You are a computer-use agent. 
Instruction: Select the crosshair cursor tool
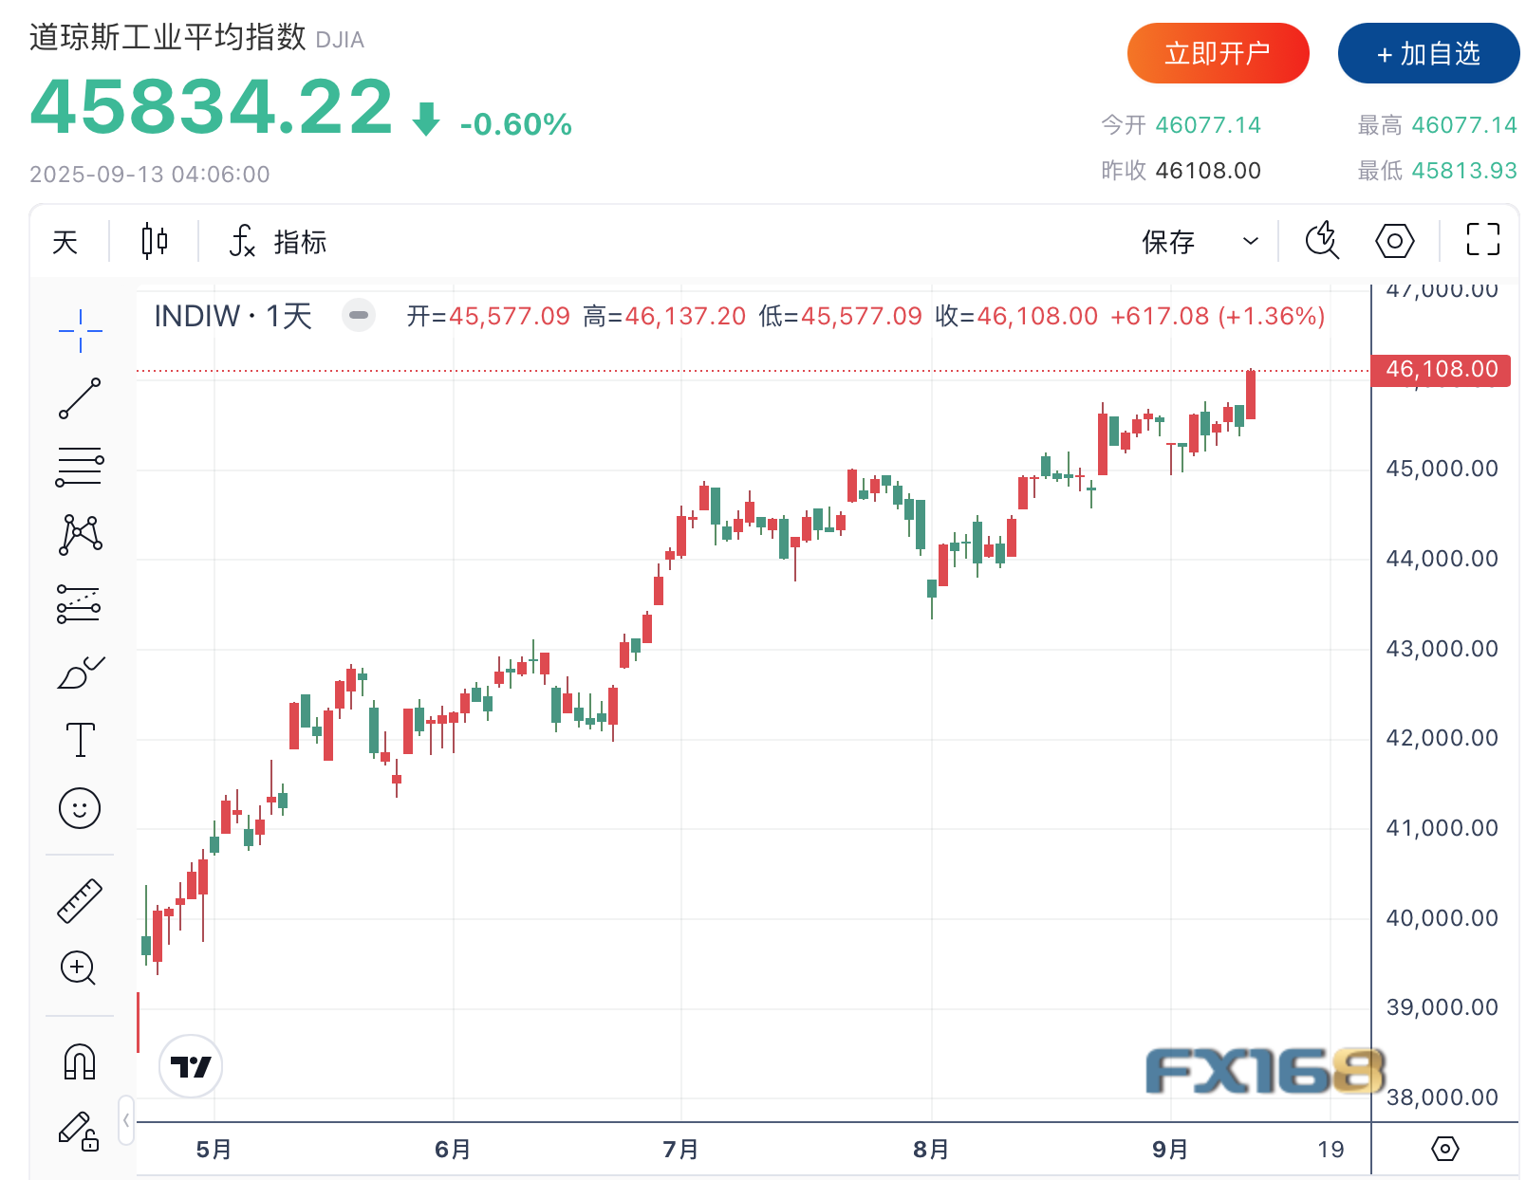click(80, 330)
